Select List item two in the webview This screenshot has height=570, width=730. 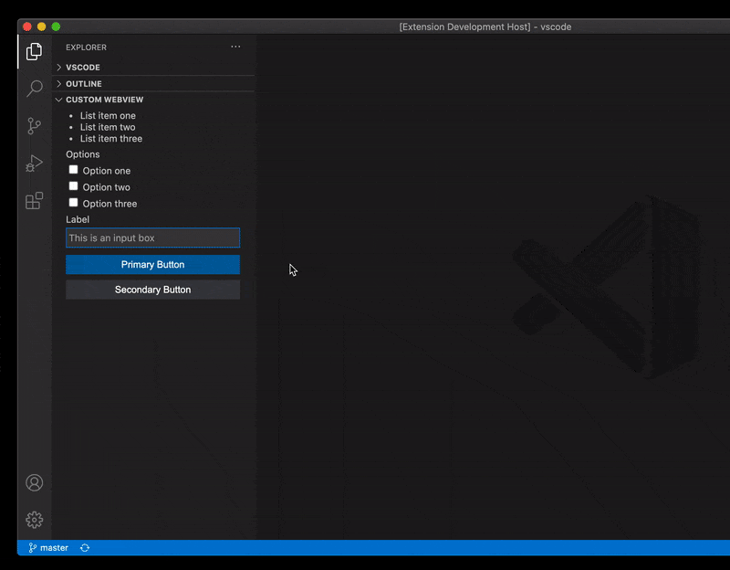[108, 127]
